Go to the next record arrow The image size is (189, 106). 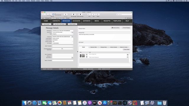pyautogui.click(x=45, y=14)
